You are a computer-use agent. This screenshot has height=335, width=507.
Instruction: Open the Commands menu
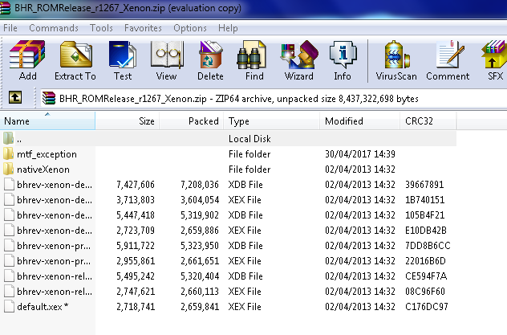54,28
